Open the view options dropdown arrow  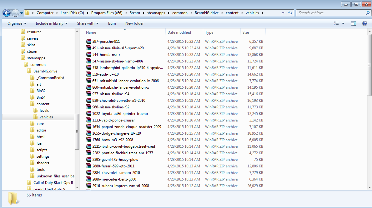343,23
